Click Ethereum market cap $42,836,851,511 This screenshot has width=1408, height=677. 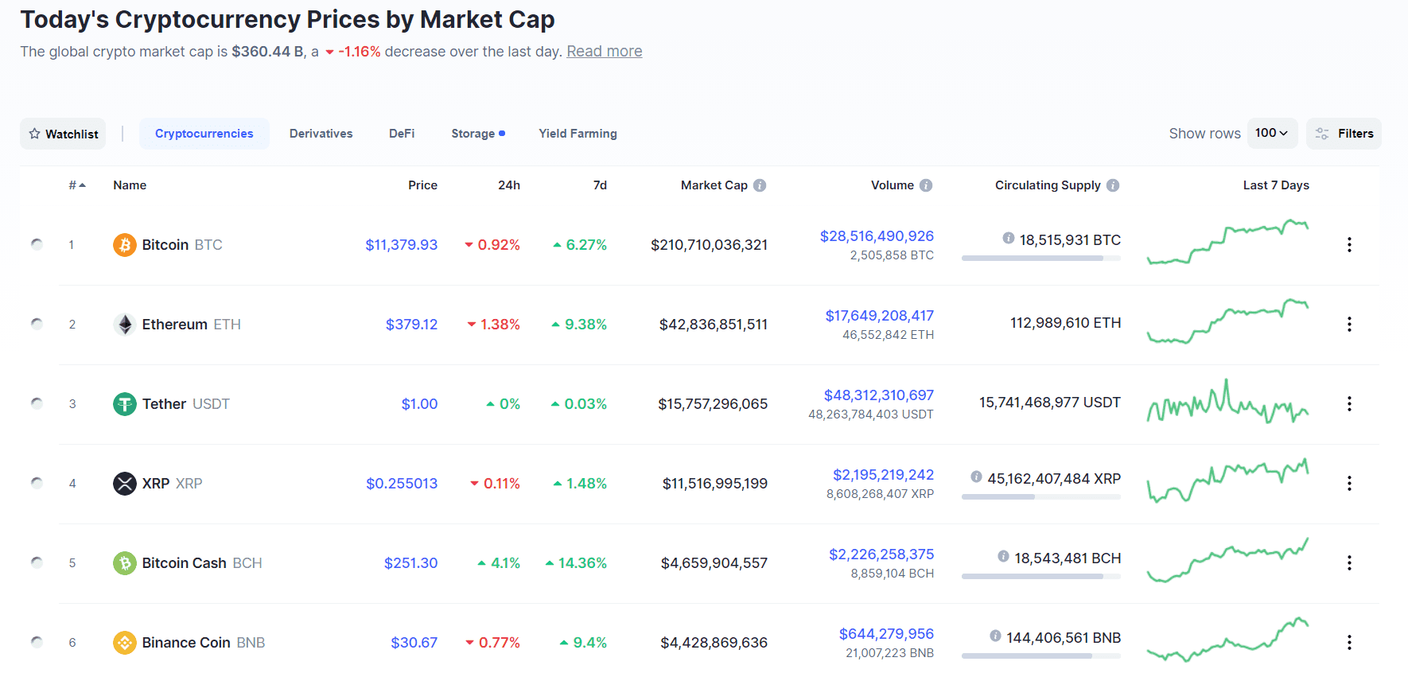click(x=714, y=325)
